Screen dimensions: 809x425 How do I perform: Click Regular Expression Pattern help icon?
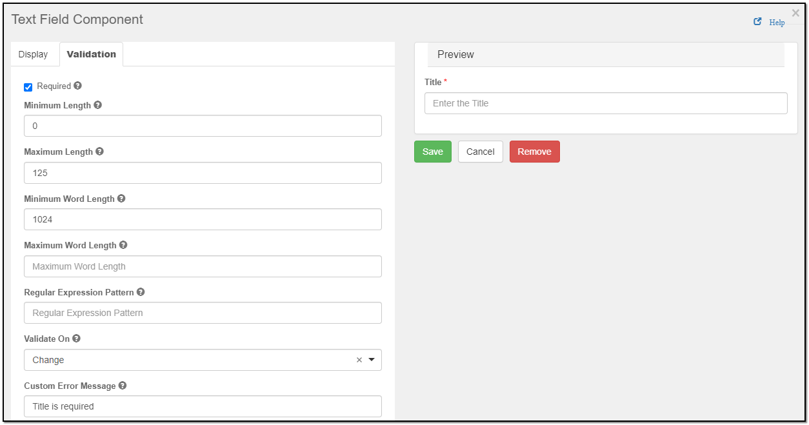pyautogui.click(x=141, y=292)
